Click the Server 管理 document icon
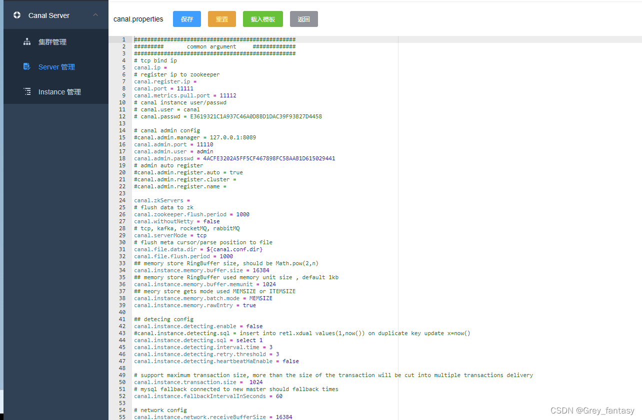The image size is (642, 420). pos(27,66)
